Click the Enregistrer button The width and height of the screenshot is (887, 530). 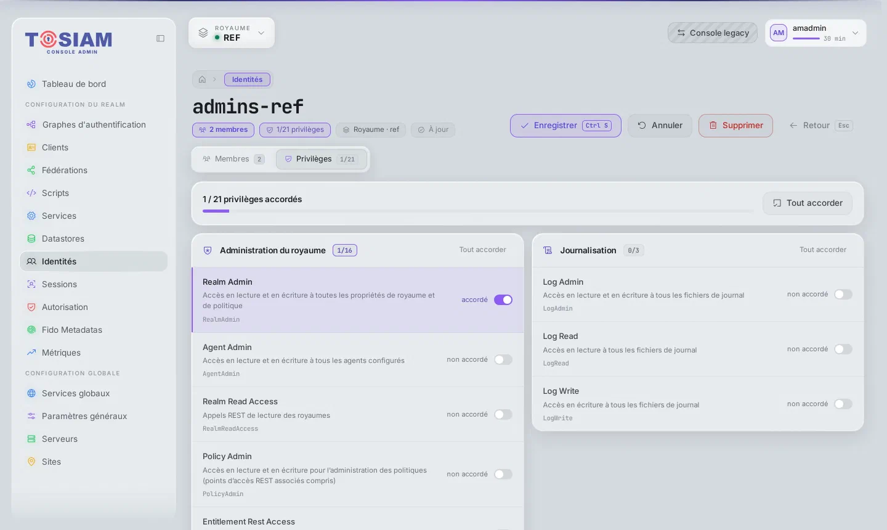[565, 126]
